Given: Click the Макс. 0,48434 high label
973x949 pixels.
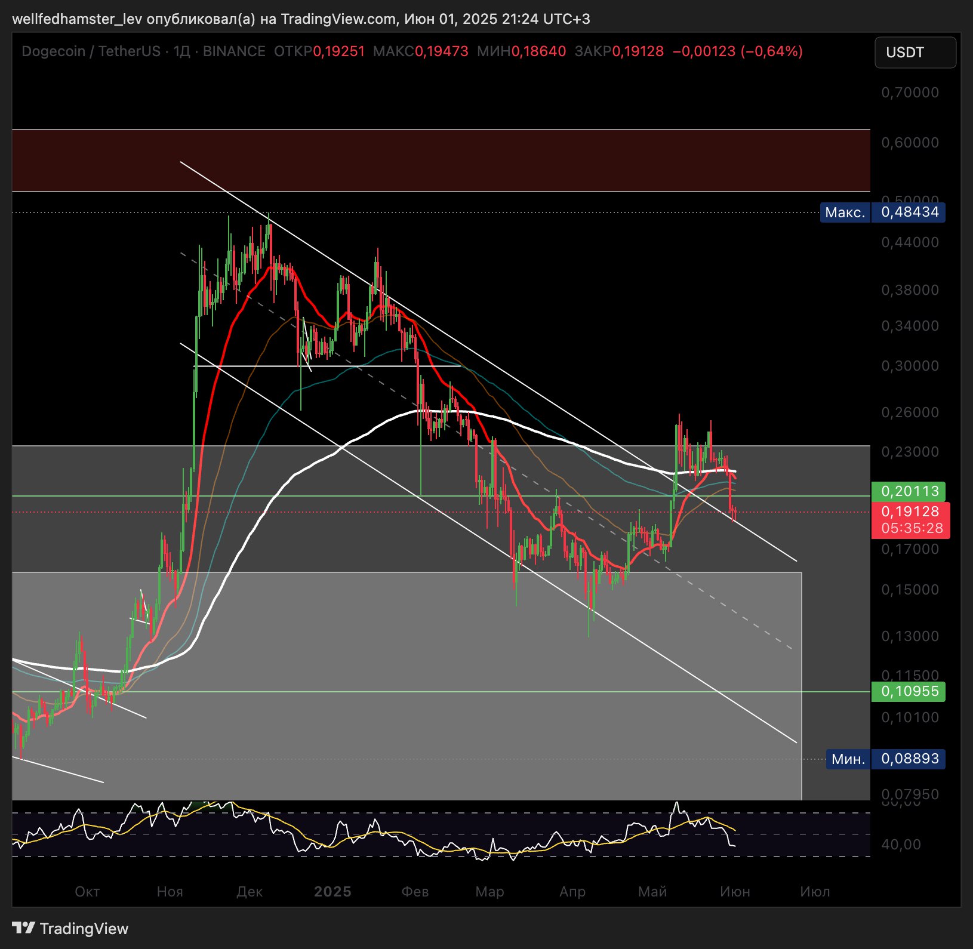Looking at the screenshot, I should pos(882,212).
